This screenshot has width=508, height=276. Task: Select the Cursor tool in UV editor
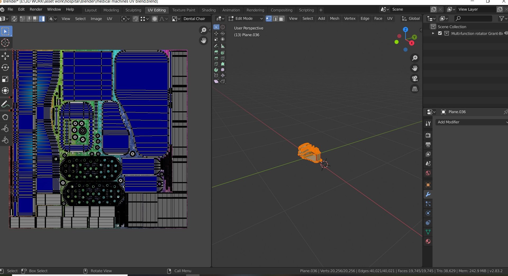tap(5, 43)
